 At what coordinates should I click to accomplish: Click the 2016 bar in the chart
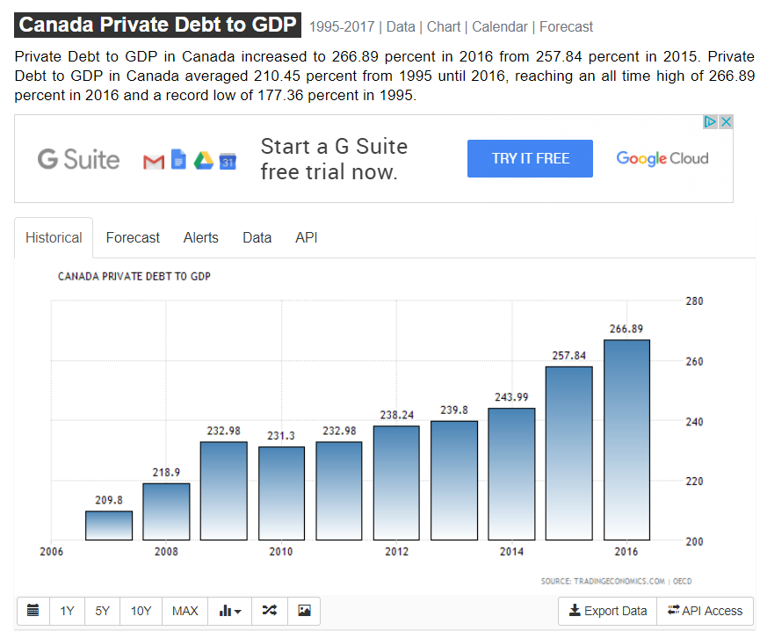click(626, 439)
